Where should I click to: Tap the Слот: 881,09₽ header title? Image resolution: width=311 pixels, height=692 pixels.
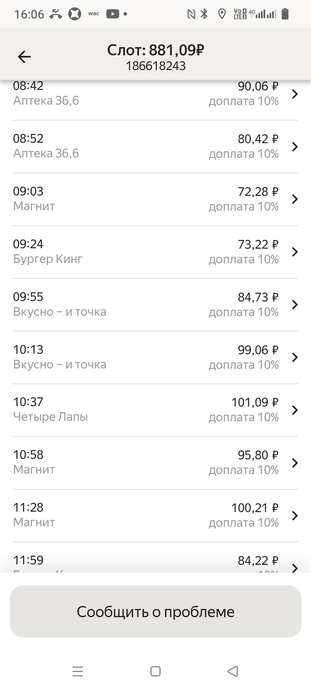tap(155, 50)
